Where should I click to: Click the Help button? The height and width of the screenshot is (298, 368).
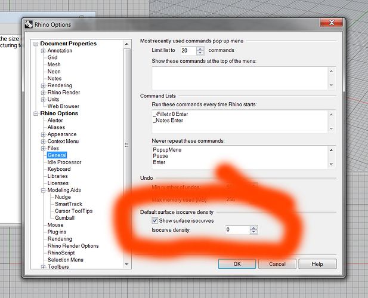pyautogui.click(x=317, y=264)
